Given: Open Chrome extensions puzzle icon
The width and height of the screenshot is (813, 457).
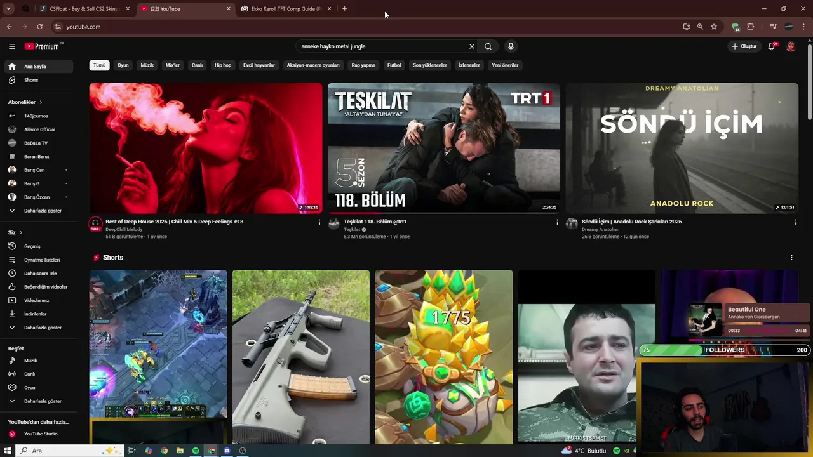Looking at the screenshot, I should click(751, 27).
